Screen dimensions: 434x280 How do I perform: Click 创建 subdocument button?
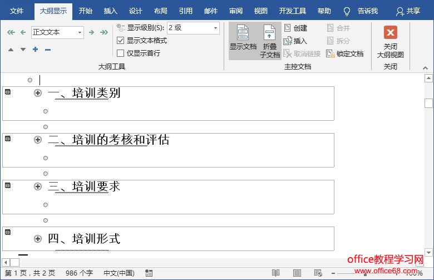tap(295, 28)
